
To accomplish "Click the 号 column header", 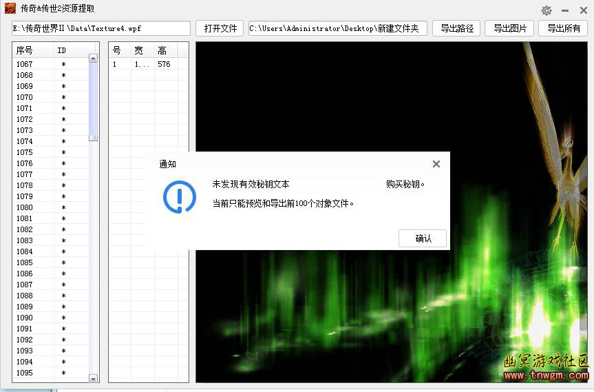I will [120, 50].
